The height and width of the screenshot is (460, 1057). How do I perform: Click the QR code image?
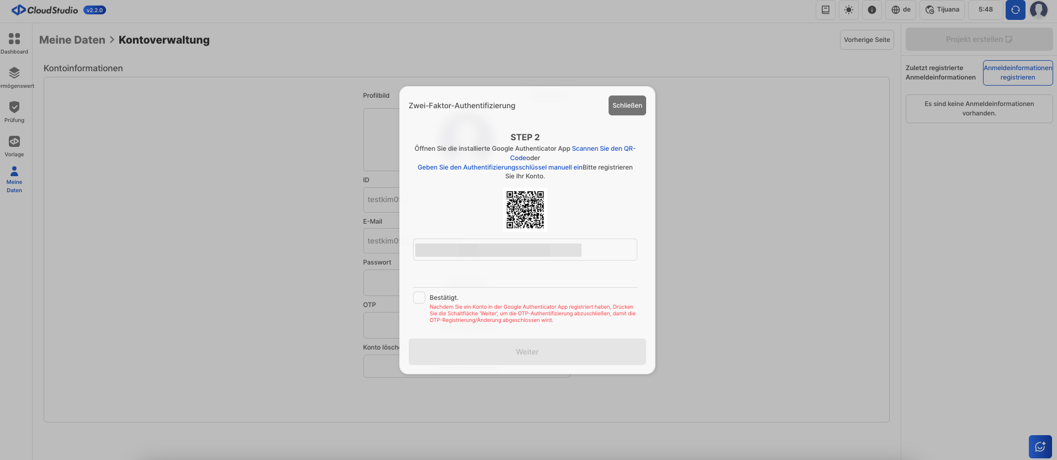click(x=525, y=210)
